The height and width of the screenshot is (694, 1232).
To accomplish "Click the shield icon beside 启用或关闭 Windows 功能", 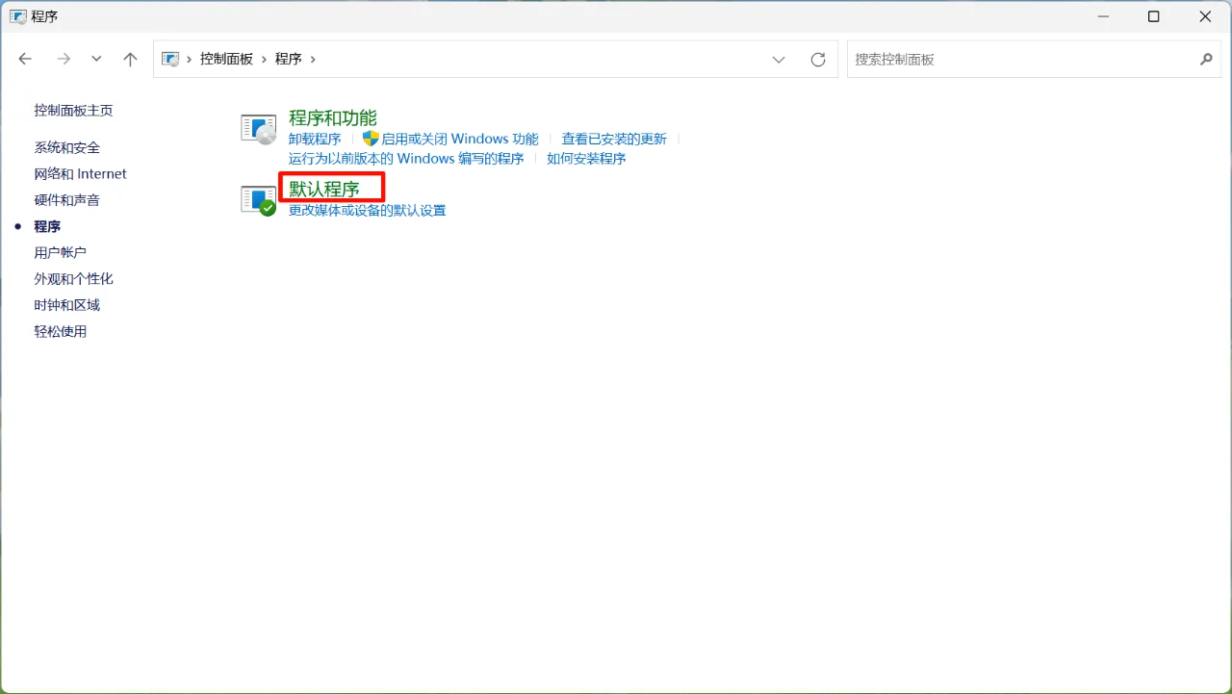I will 371,138.
